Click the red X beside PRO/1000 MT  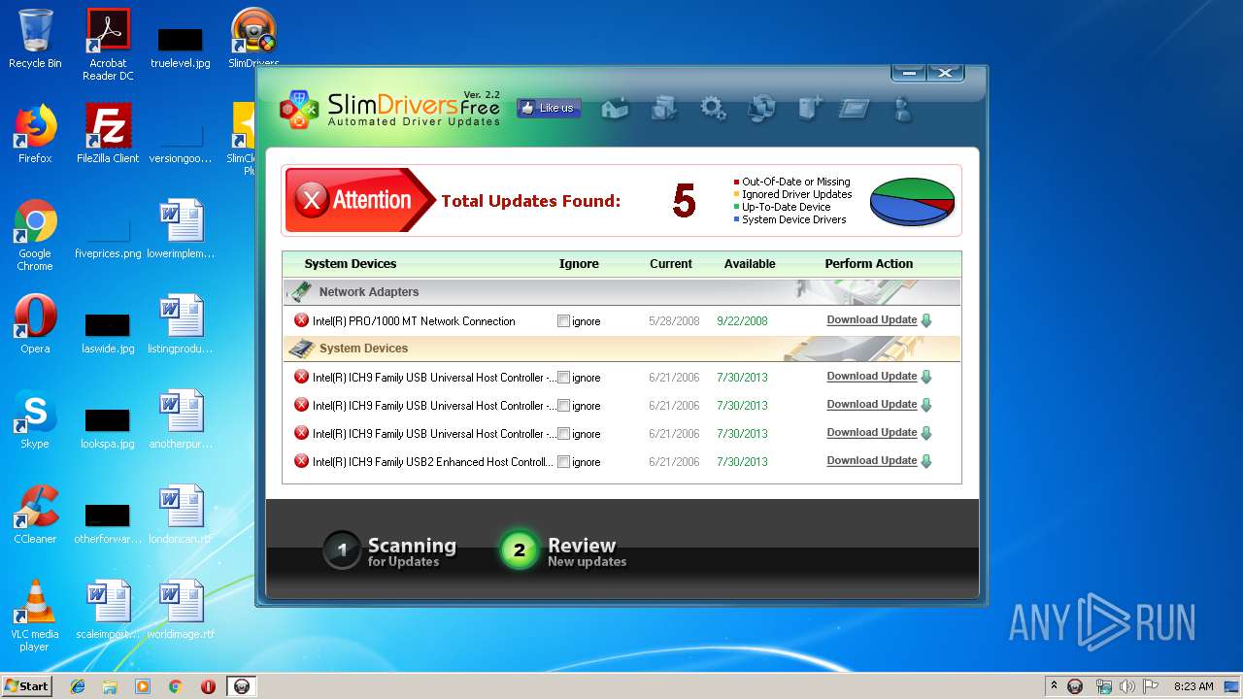301,320
